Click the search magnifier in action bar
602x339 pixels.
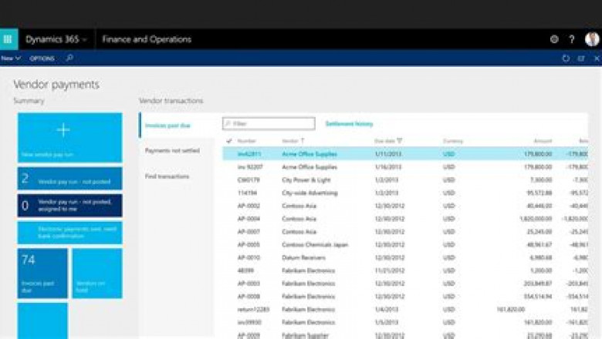69,58
